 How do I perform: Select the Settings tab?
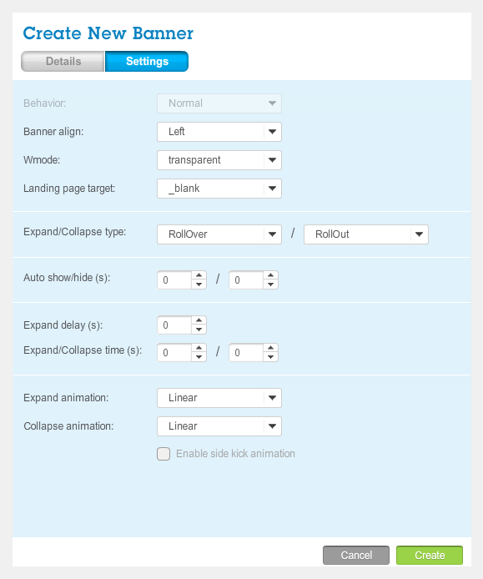147,61
